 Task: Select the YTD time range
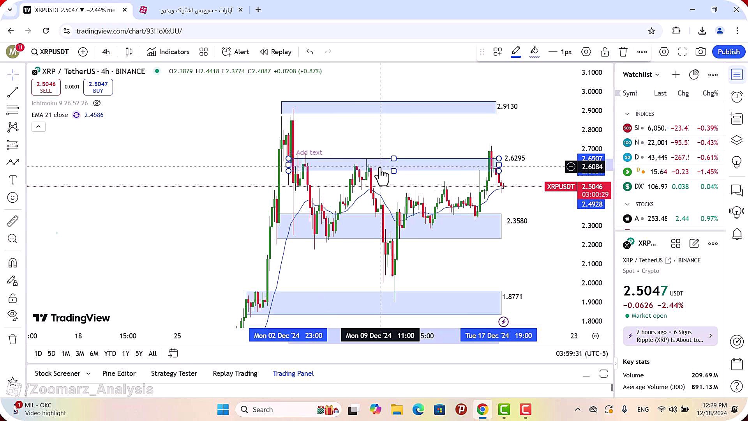tap(110, 354)
